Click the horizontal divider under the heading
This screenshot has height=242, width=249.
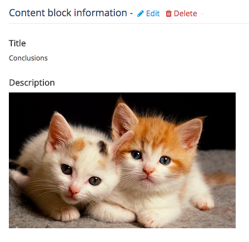coord(129,23)
